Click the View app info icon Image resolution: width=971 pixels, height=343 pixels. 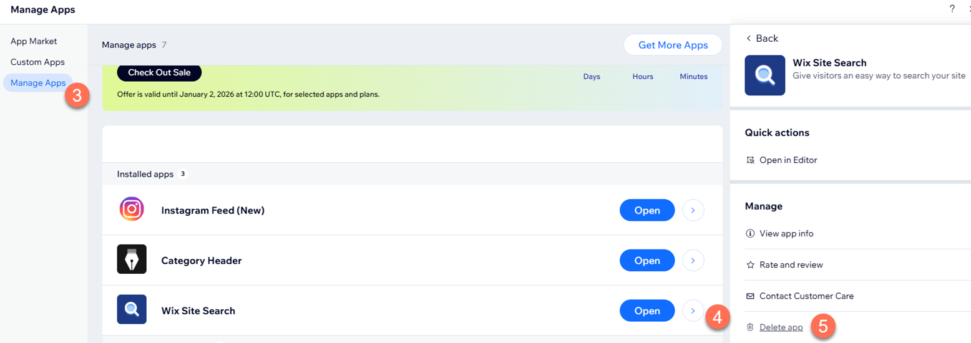(751, 234)
